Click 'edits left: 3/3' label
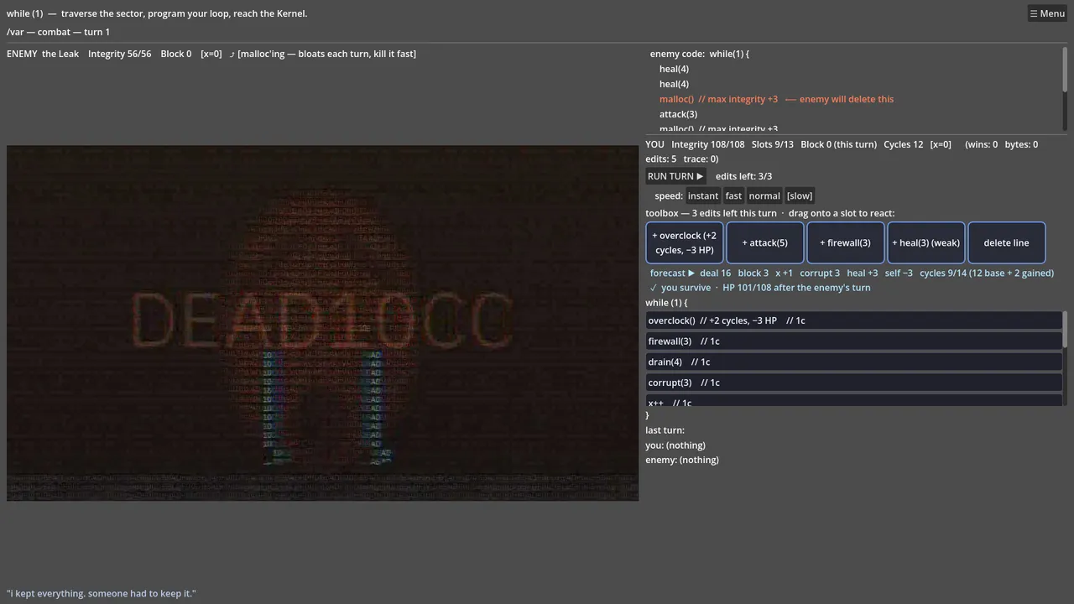1074x604 pixels. click(743, 176)
